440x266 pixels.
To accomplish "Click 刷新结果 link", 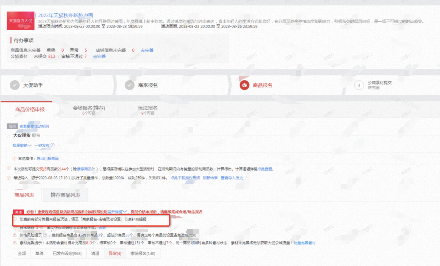I will pos(210,178).
